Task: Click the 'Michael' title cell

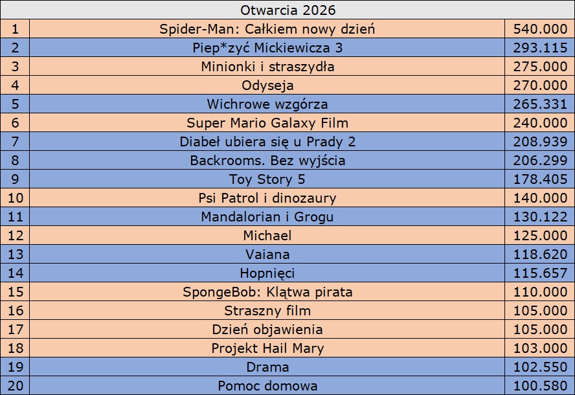Action: coord(267,236)
